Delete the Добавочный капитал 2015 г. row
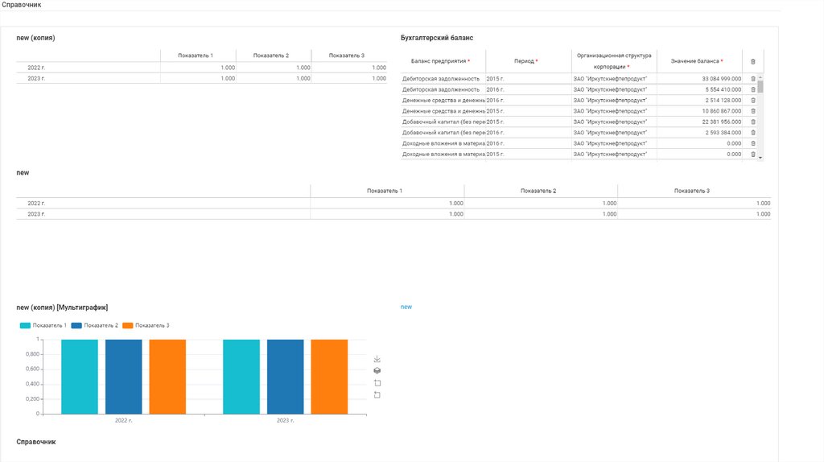The image size is (824, 462). [x=752, y=122]
